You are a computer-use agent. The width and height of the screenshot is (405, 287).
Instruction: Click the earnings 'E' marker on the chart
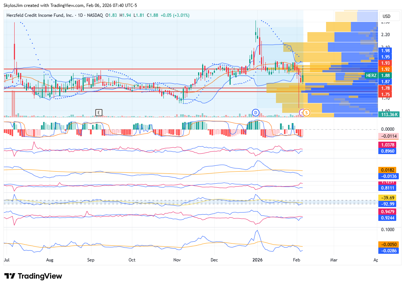[x=99, y=112]
